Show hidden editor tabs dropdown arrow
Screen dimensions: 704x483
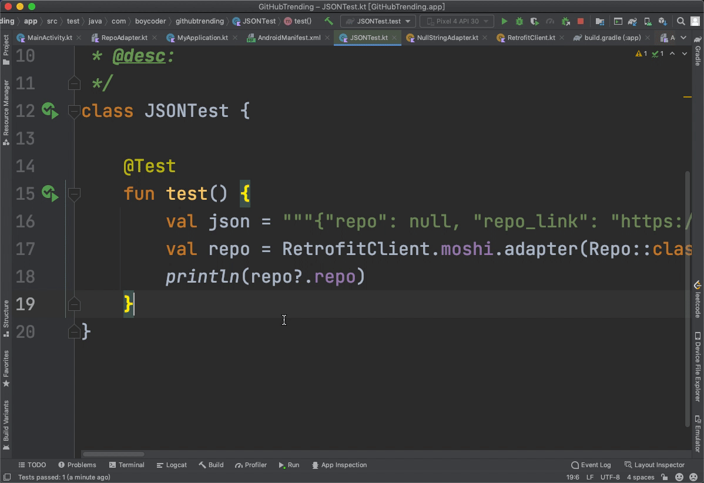(x=685, y=38)
